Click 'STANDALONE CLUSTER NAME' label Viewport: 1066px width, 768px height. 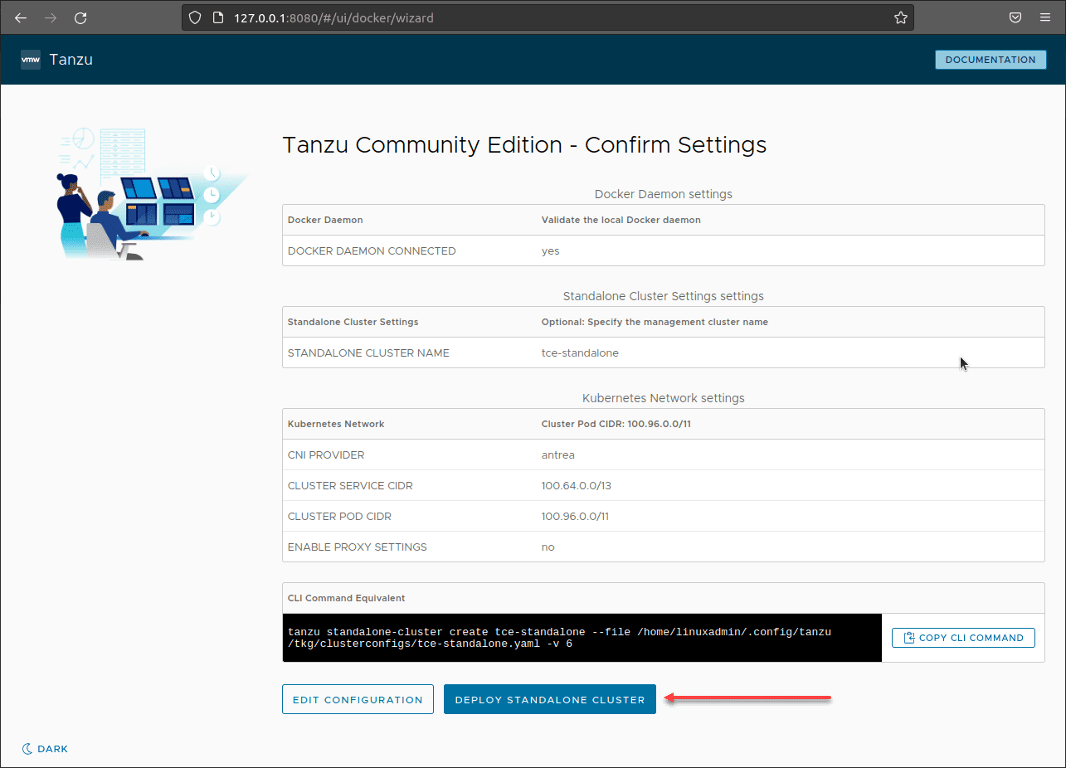(x=368, y=352)
